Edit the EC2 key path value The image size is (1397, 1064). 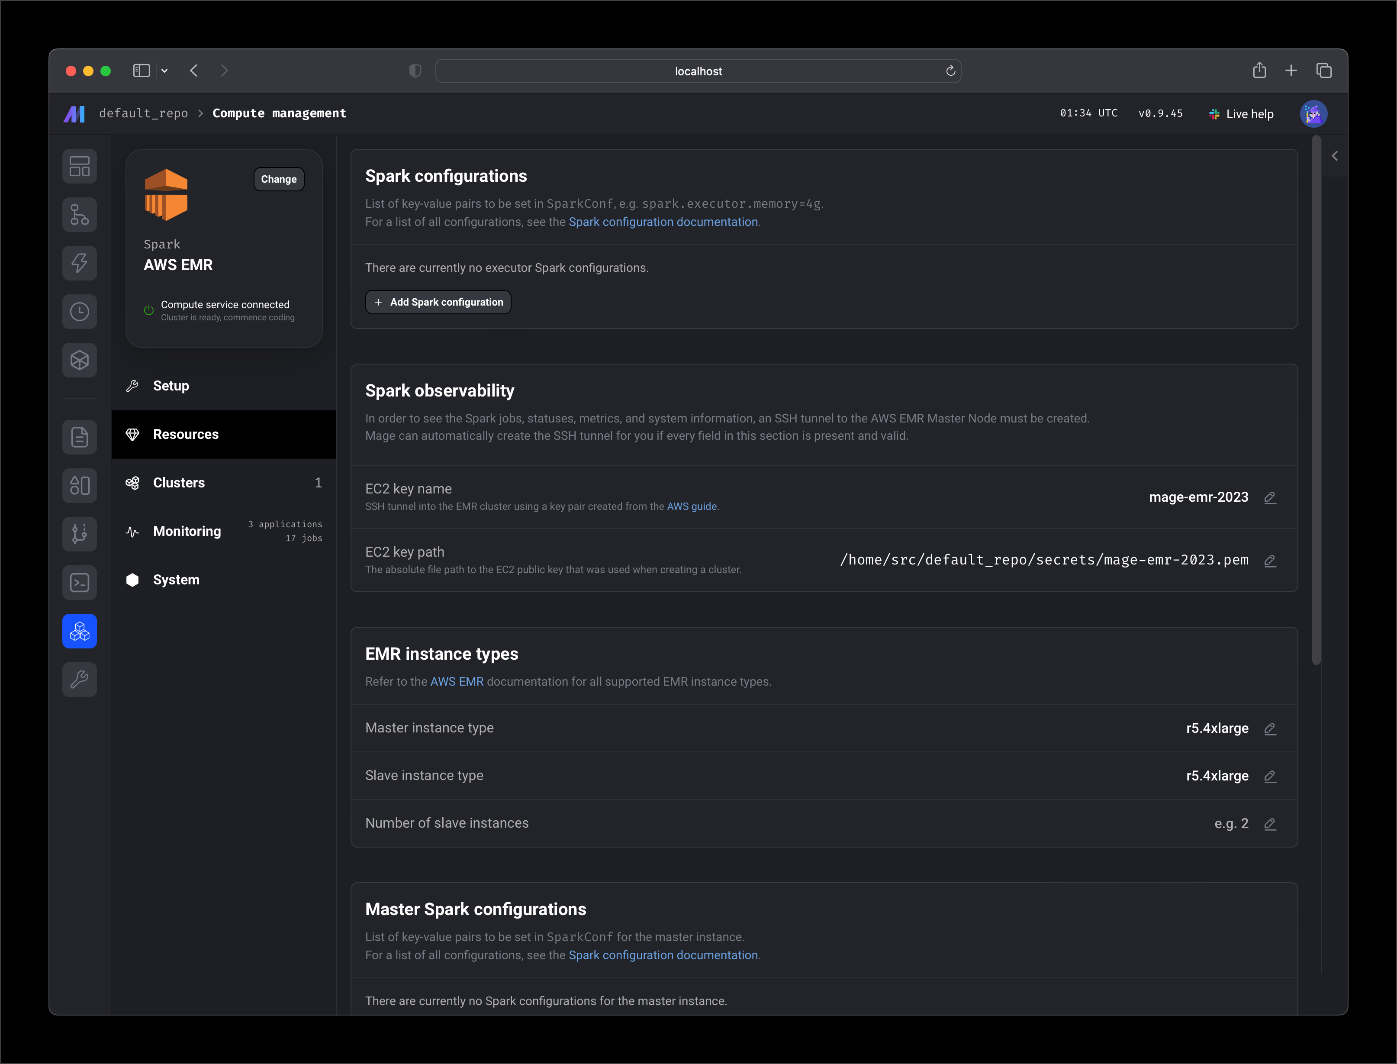point(1270,561)
